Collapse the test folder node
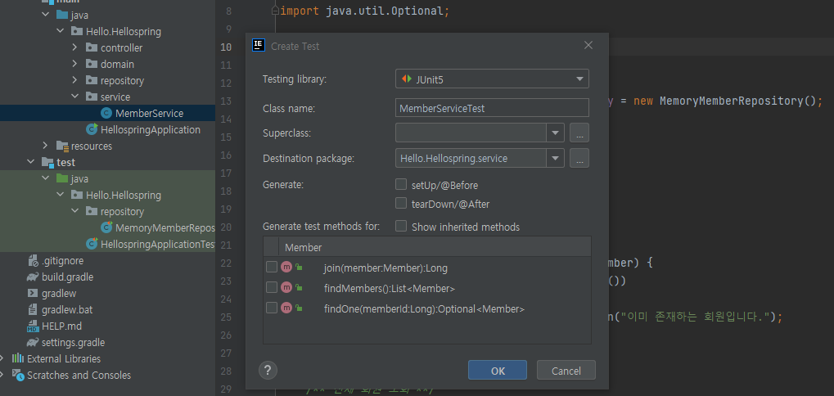Viewport: 834px width, 396px height. [31, 162]
